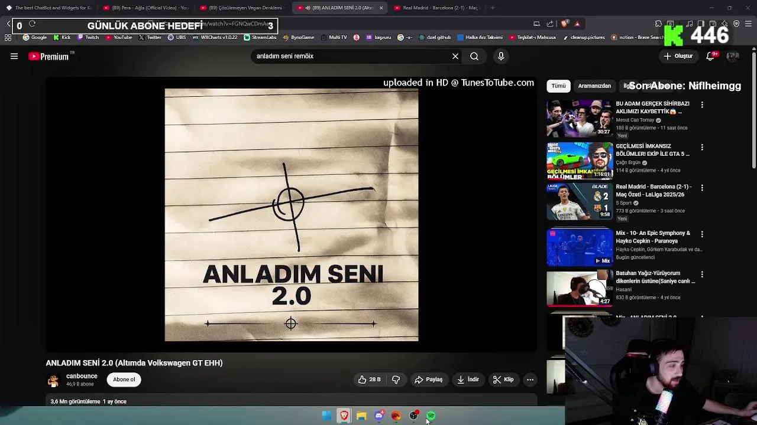Open Windows Start menu
The width and height of the screenshot is (757, 425).
point(326,416)
